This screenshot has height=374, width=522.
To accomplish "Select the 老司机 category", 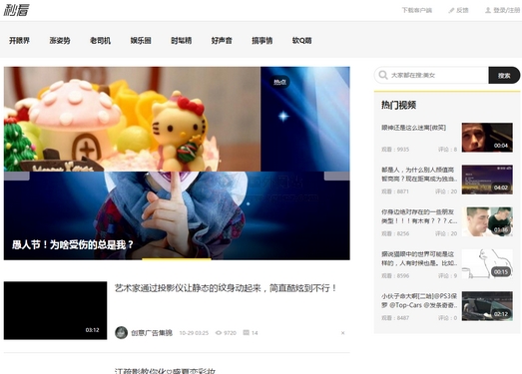I will pyautogui.click(x=100, y=41).
